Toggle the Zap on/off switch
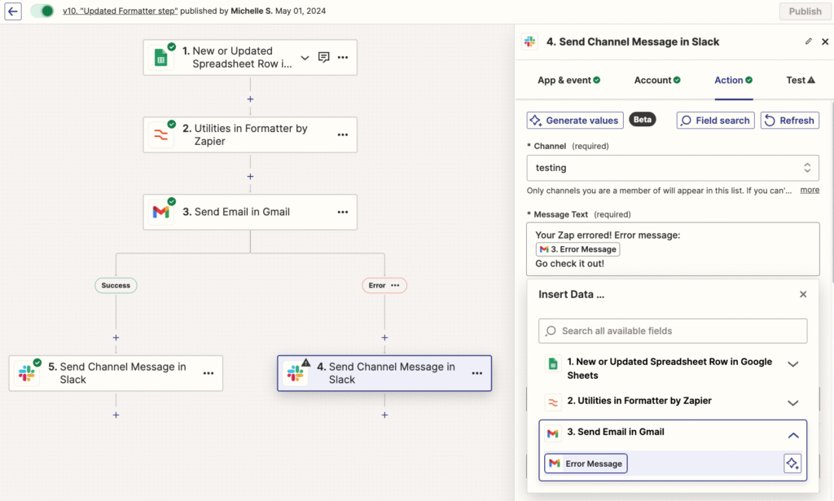This screenshot has width=834, height=501. point(41,11)
